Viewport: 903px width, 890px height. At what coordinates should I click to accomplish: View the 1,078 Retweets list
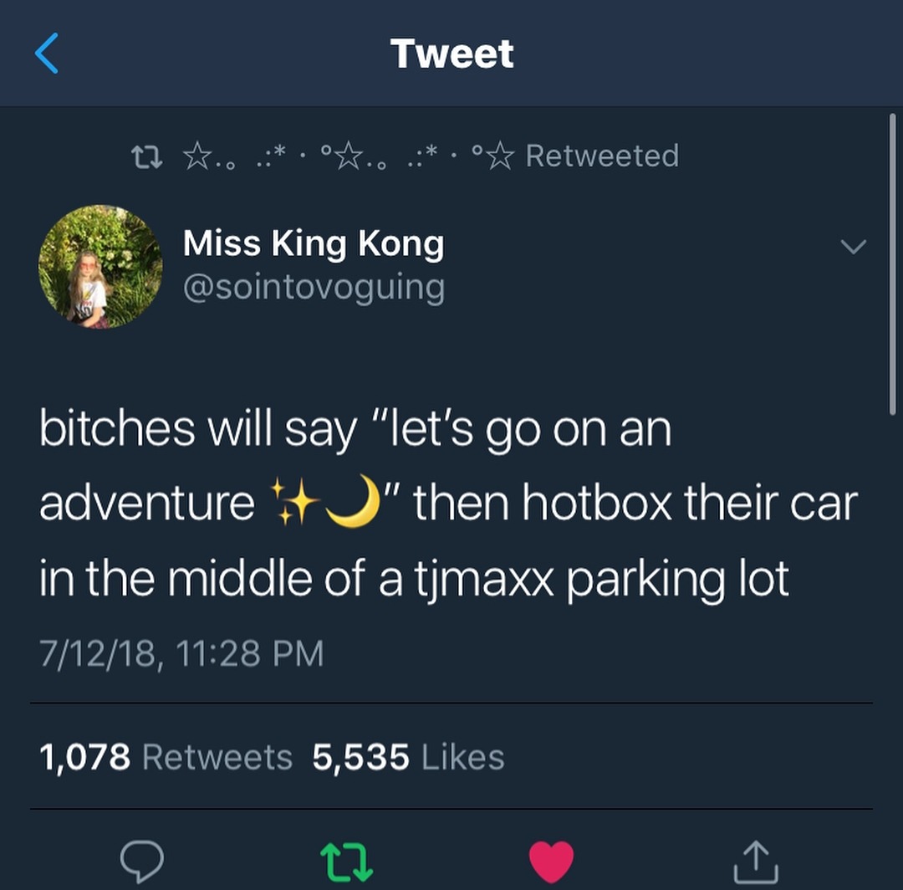(166, 757)
